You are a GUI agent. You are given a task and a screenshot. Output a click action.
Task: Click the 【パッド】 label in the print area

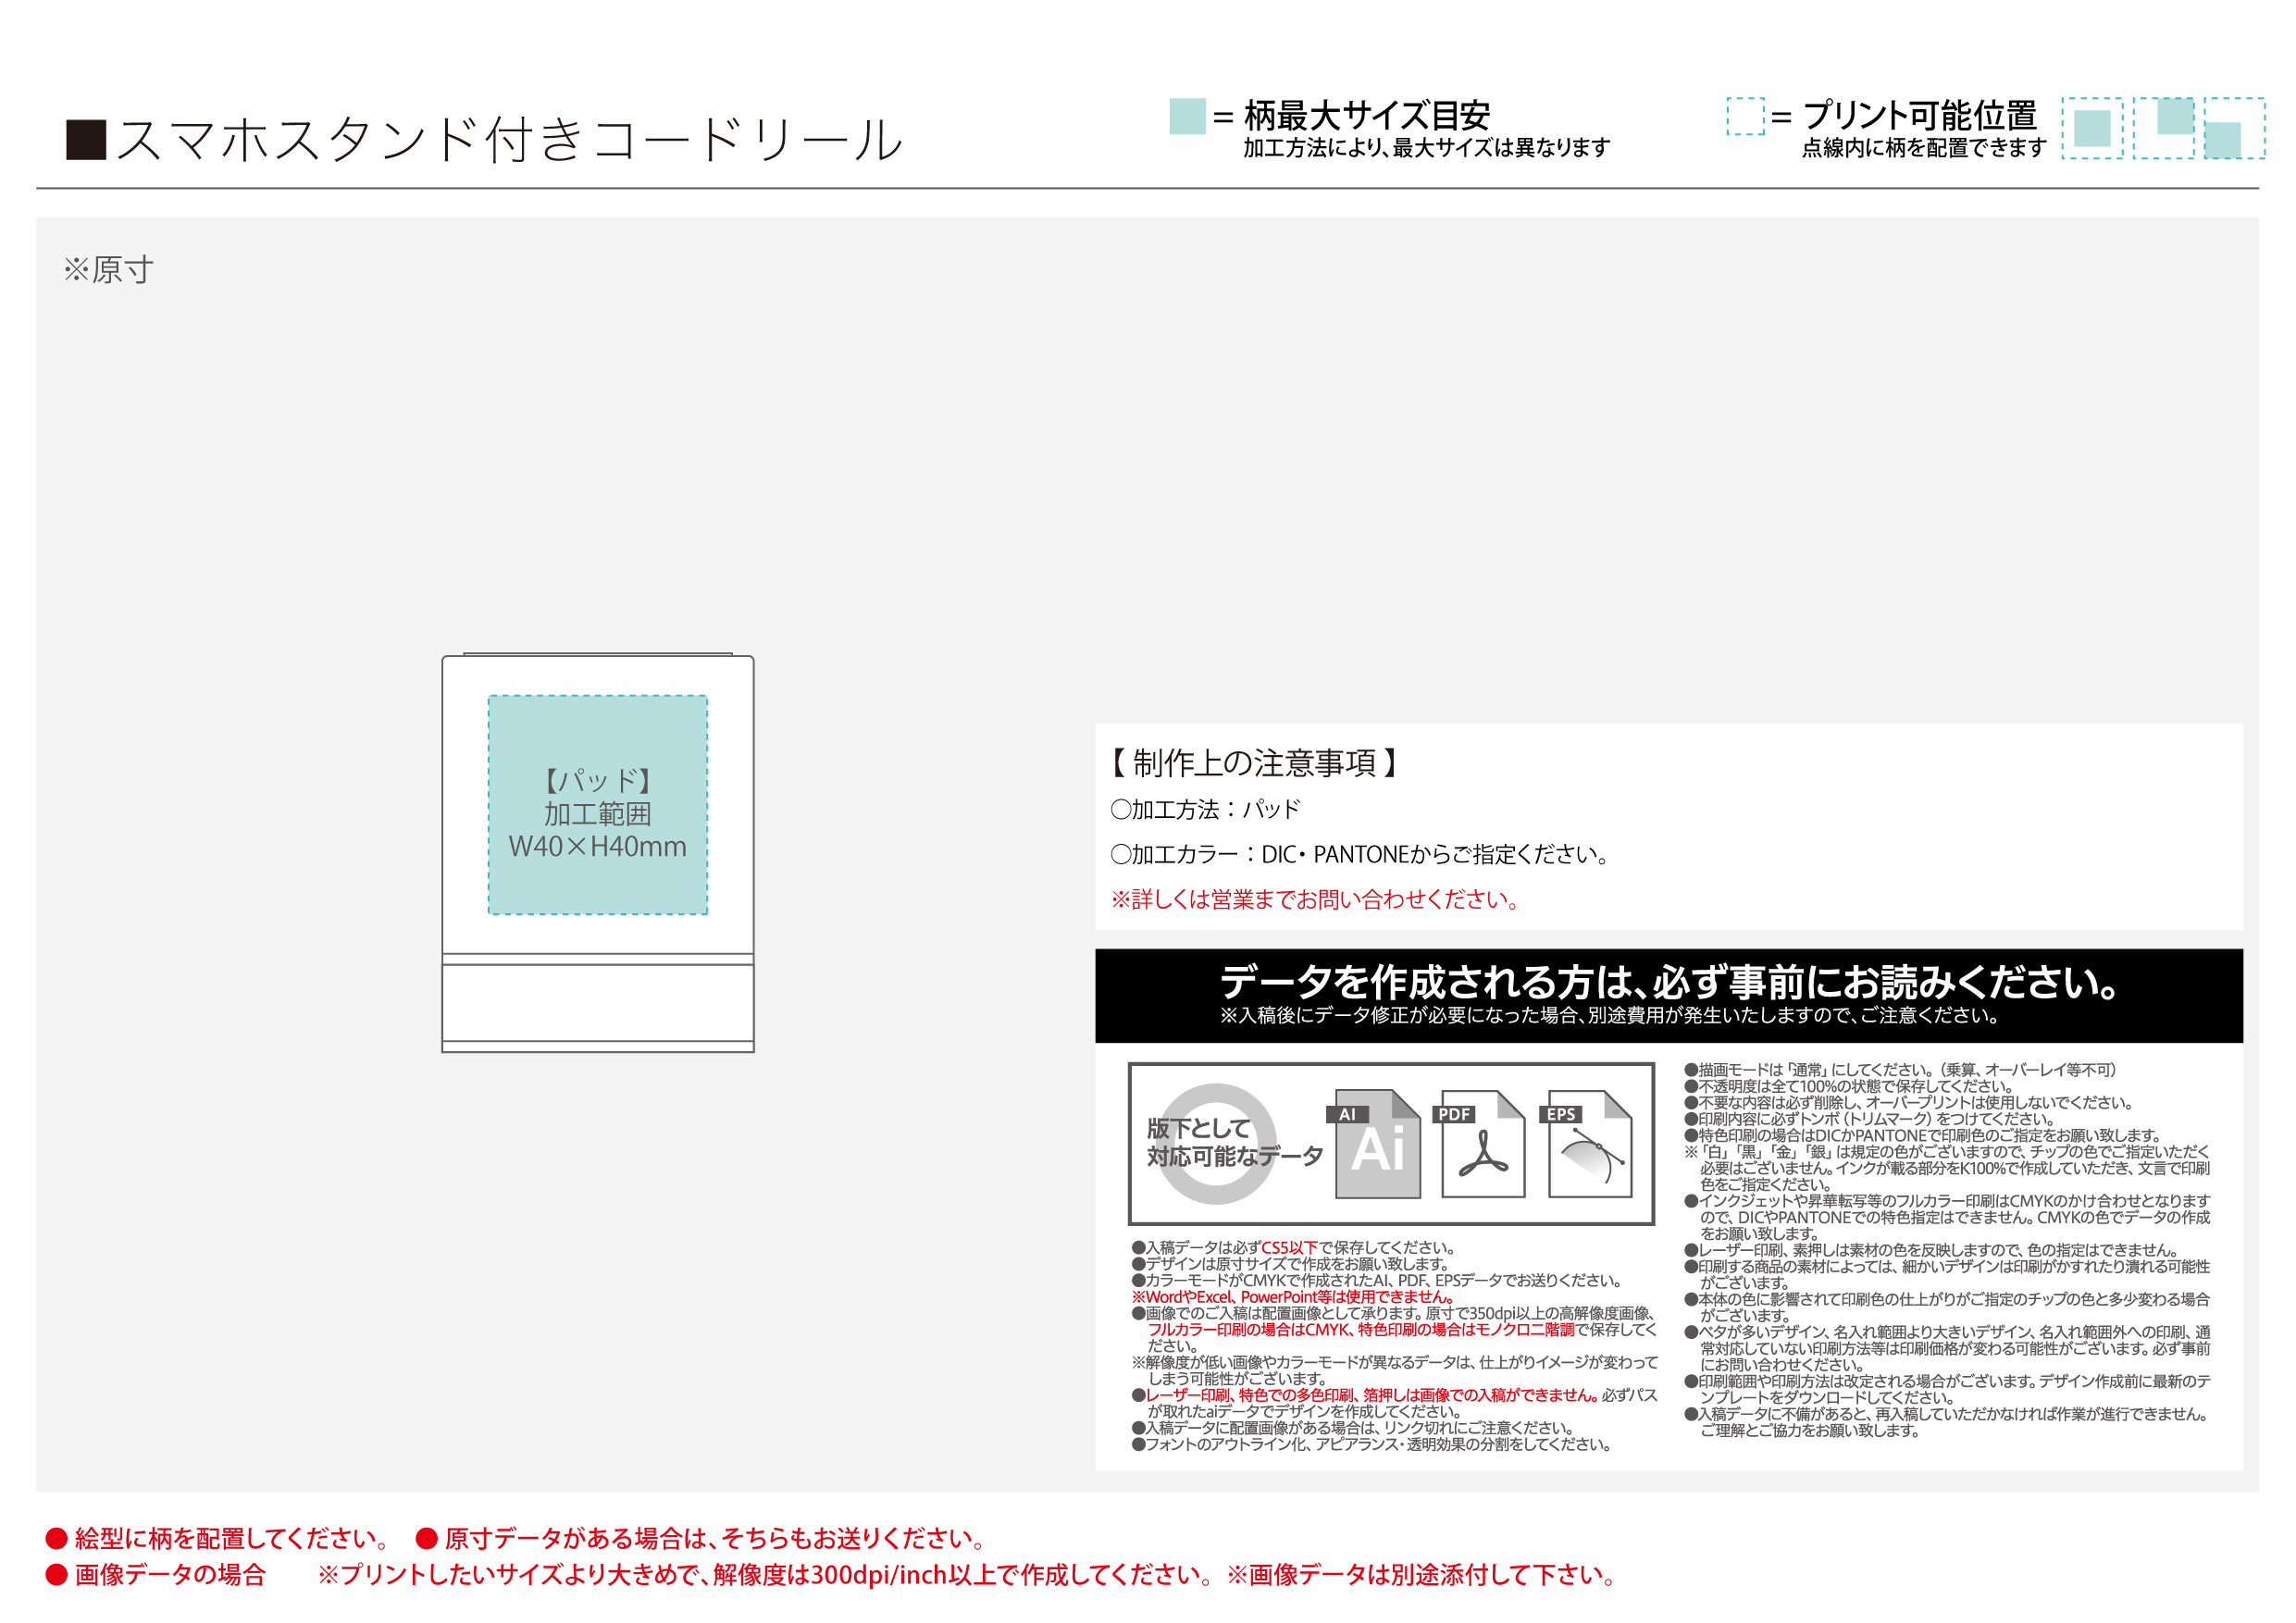[598, 780]
